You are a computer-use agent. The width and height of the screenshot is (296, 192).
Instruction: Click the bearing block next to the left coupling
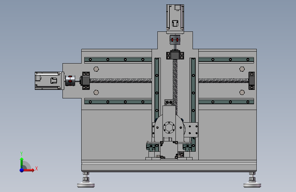[85, 81]
